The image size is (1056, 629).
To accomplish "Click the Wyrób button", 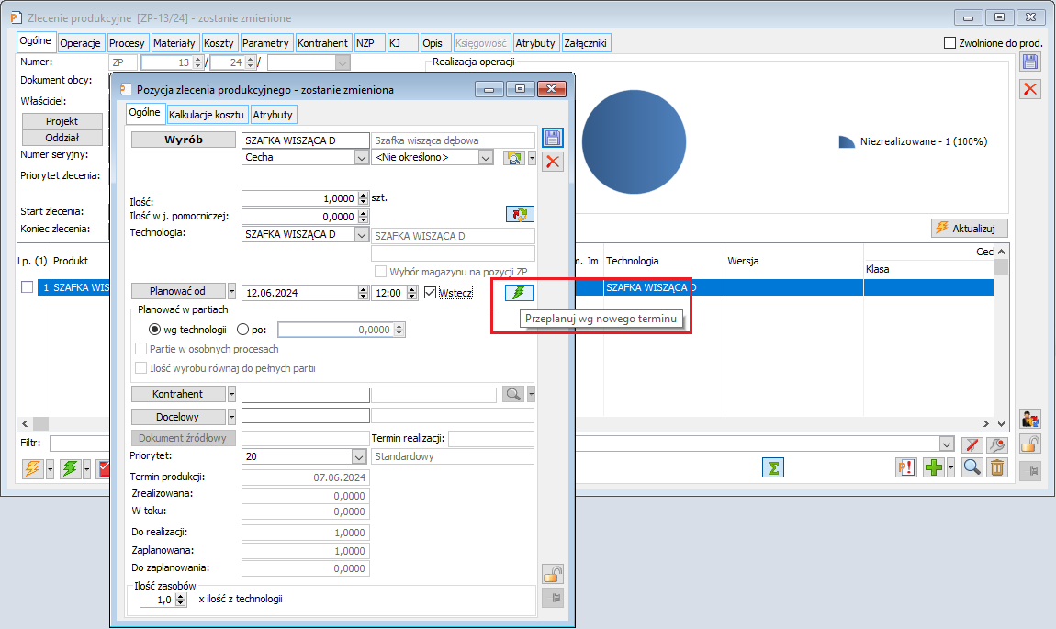I will (183, 140).
